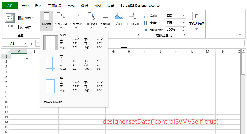The image size is (247, 134).
Task: Expand the 分隔符 dropdown arrow
Action: (x=106, y=28)
